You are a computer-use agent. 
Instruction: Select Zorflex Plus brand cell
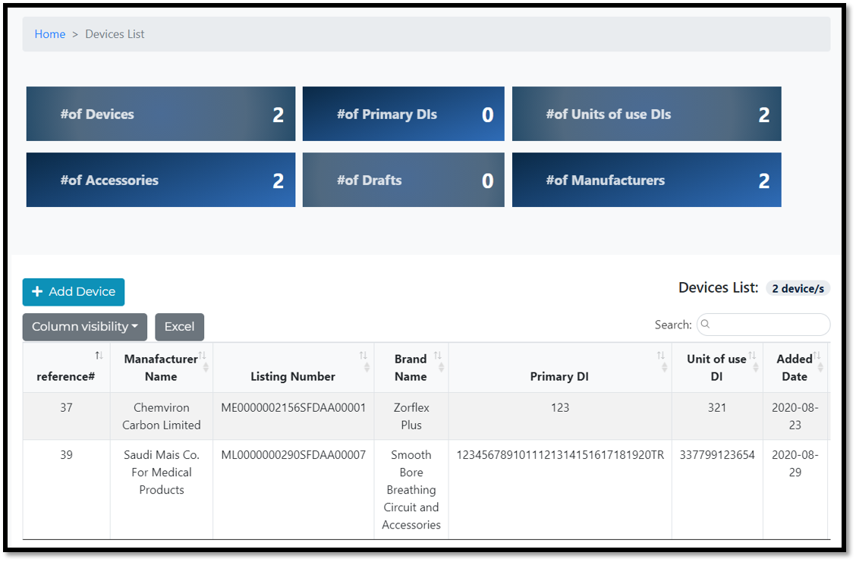[x=411, y=416]
